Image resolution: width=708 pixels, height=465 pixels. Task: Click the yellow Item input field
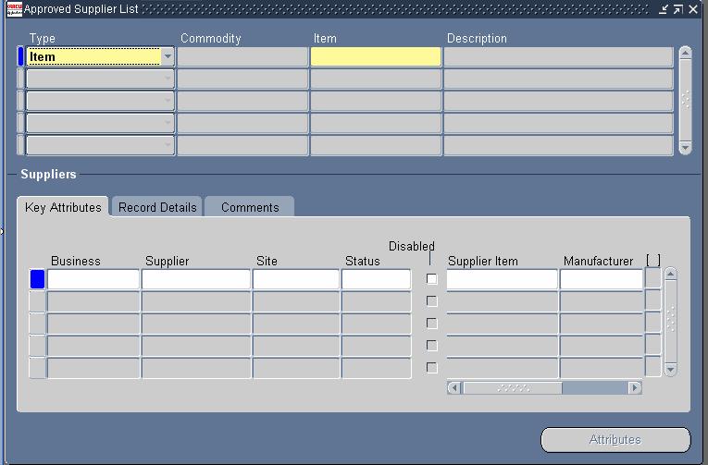click(376, 57)
